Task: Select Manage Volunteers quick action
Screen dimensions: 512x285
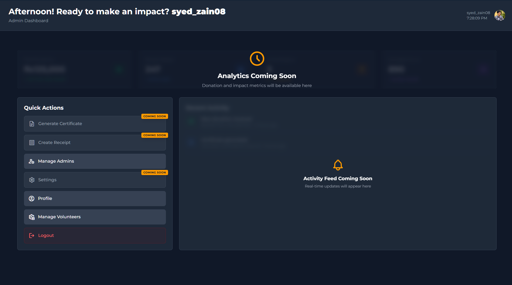Action: [95, 217]
